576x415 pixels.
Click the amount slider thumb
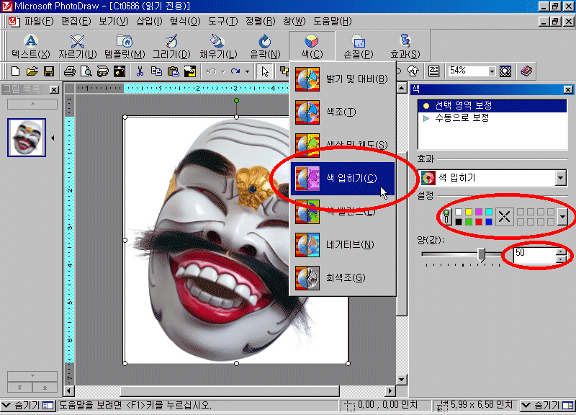tap(482, 254)
